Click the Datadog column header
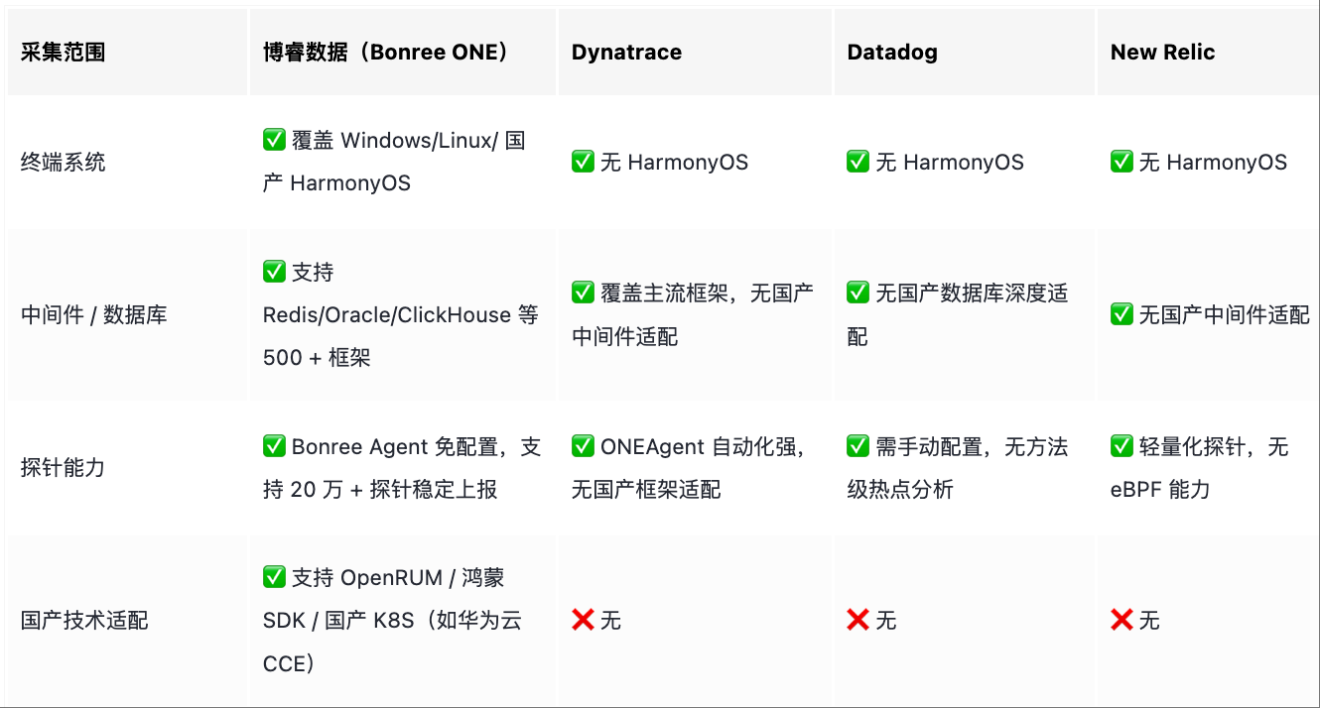Viewport: 1320px width, 708px height. click(892, 53)
